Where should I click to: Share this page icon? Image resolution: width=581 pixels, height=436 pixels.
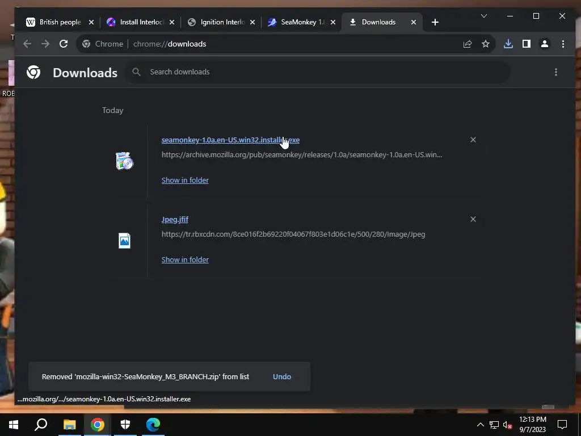coord(468,44)
